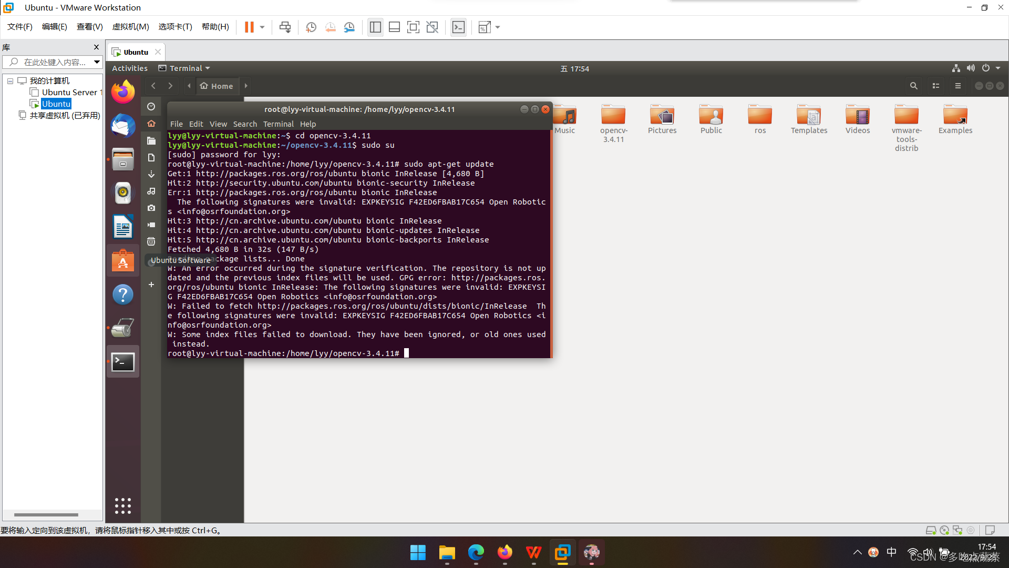
Task: Open the Terminal app menu in top bar
Action: pos(184,68)
